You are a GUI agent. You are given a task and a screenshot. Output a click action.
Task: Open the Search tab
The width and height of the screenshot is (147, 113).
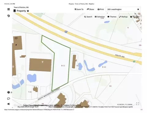(x=88, y=17)
